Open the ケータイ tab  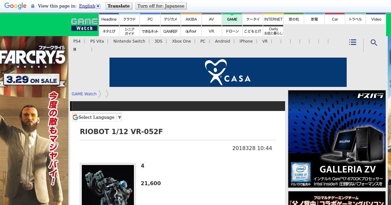[x=253, y=19]
